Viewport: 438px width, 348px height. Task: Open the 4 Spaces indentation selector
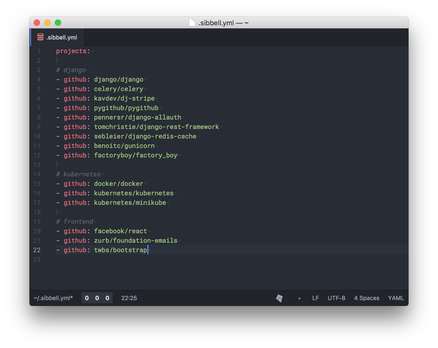tap(367, 298)
